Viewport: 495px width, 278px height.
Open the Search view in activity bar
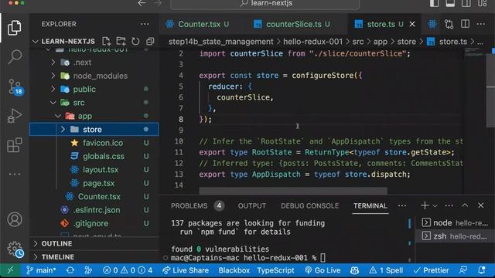tap(15, 57)
